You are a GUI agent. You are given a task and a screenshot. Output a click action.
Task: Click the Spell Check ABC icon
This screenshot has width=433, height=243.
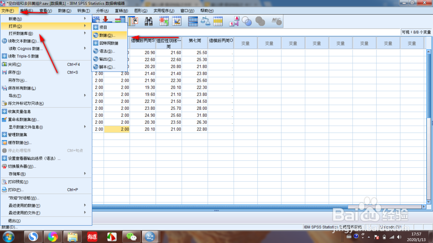(x=276, y=21)
